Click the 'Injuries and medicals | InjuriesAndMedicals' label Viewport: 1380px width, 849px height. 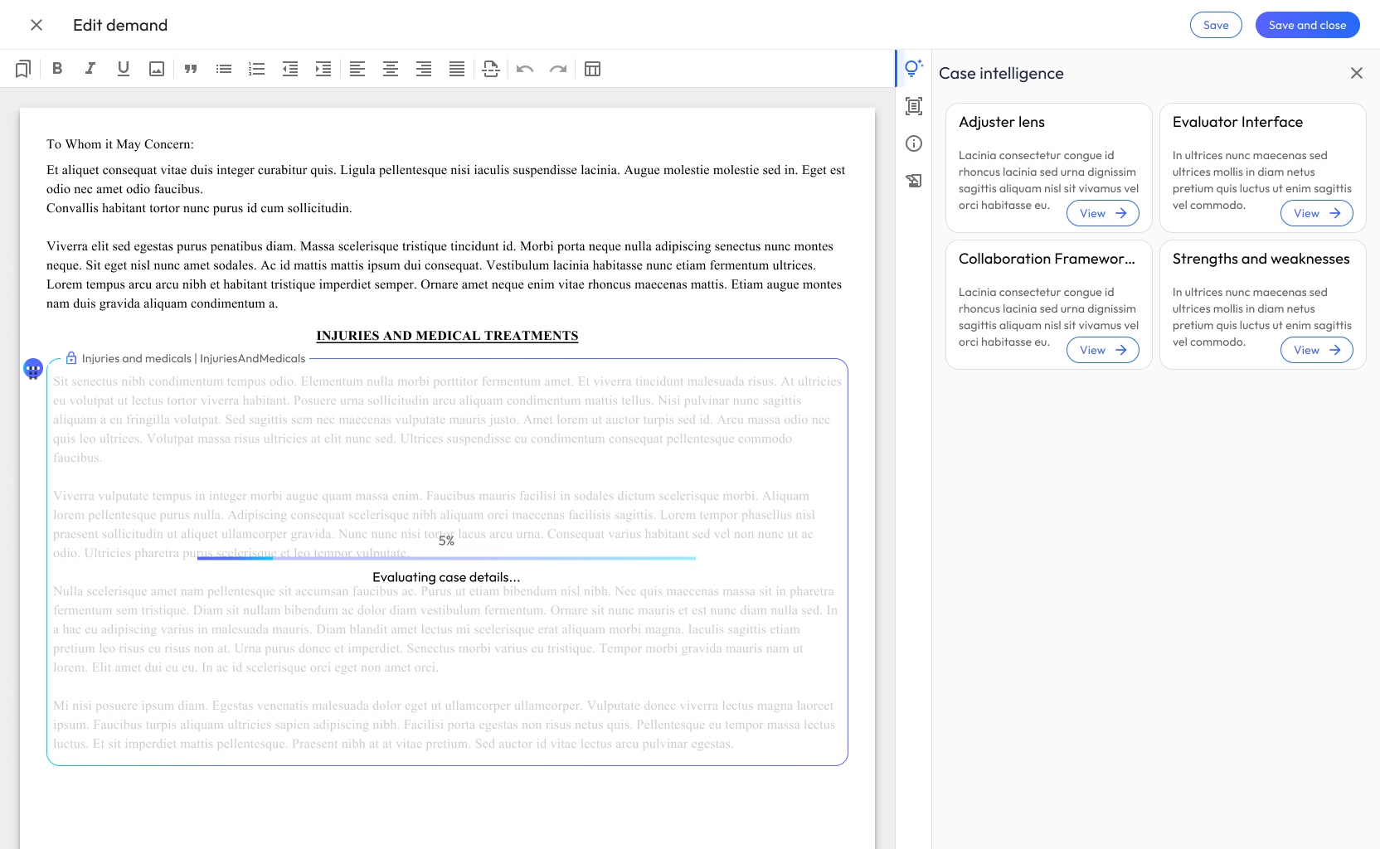(193, 358)
